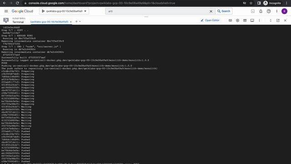Open header more options menu
The image size is (291, 164).
click(277, 11)
